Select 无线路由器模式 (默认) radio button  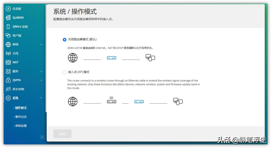point(65,40)
